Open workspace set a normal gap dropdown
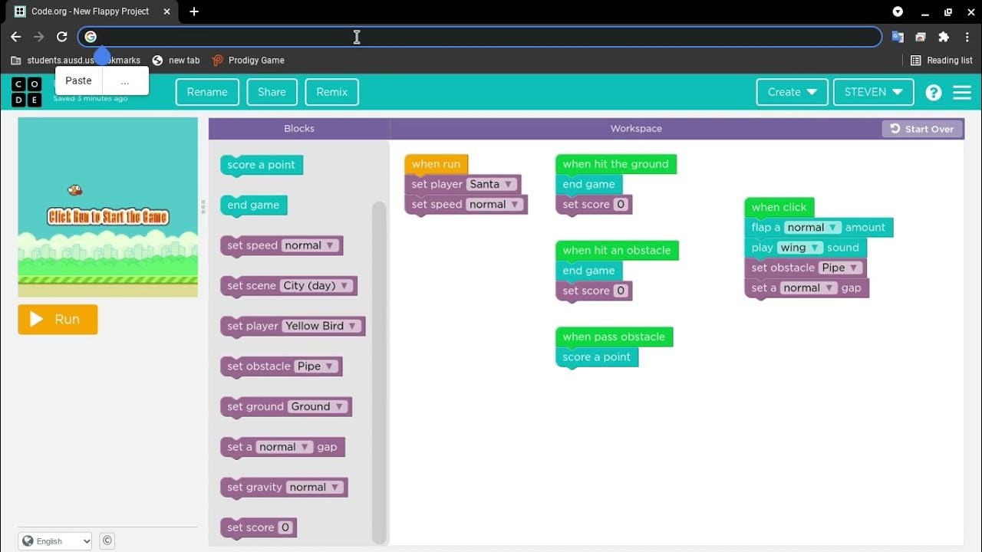This screenshot has height=552, width=982. pos(809,288)
